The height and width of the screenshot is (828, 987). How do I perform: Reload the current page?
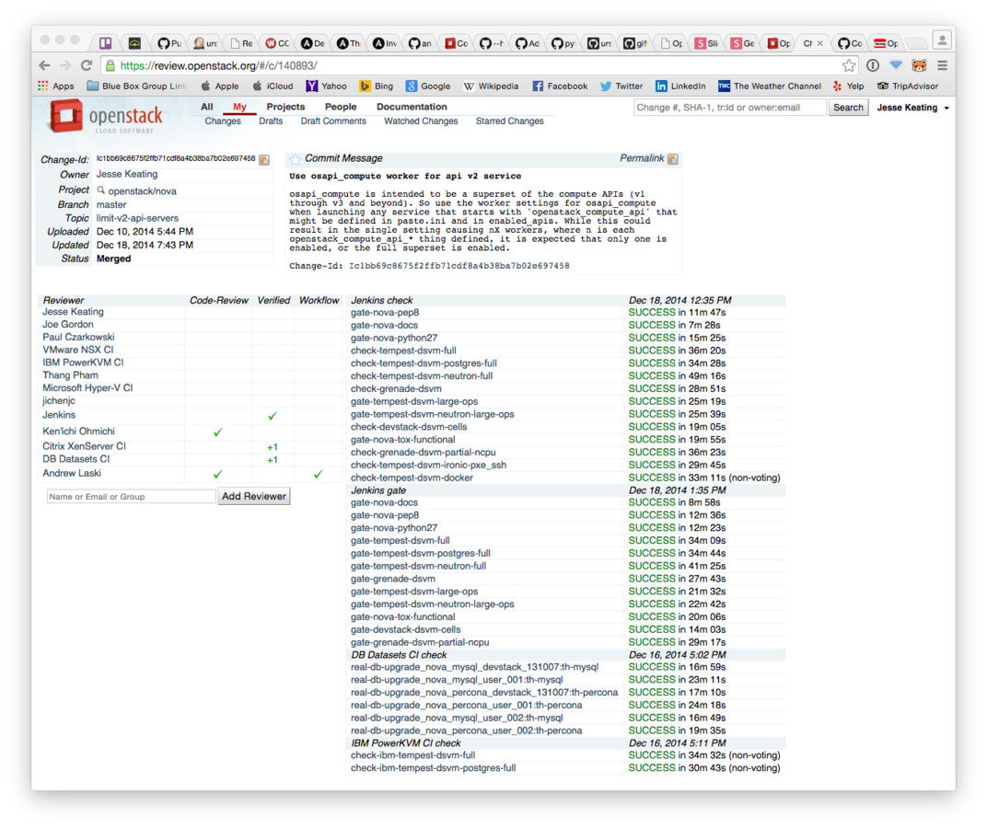(87, 65)
